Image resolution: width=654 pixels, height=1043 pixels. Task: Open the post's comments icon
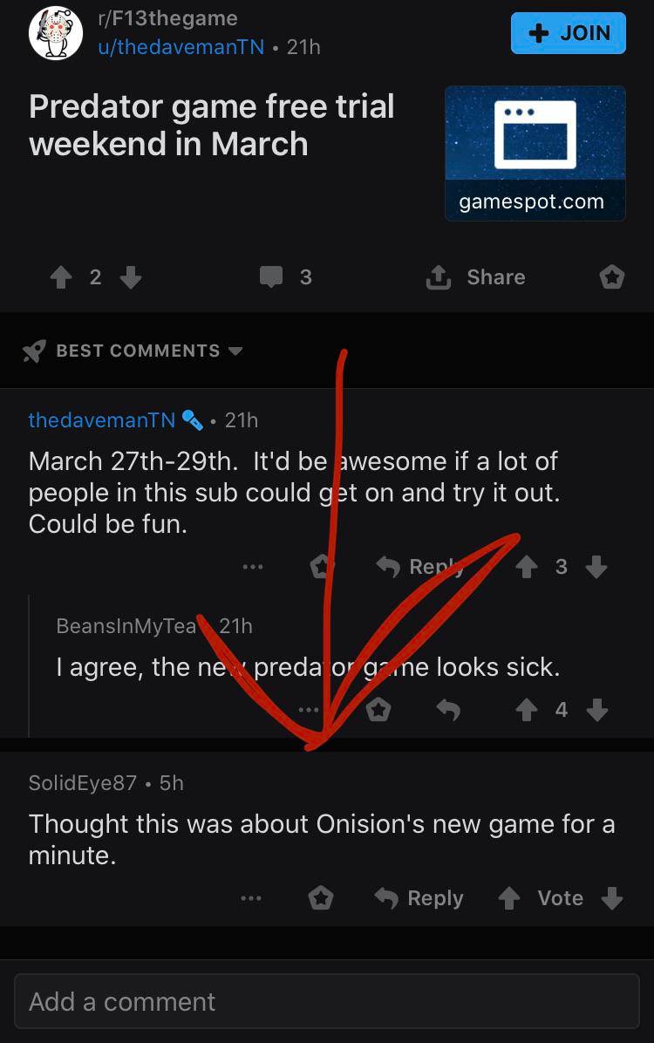pos(272,277)
